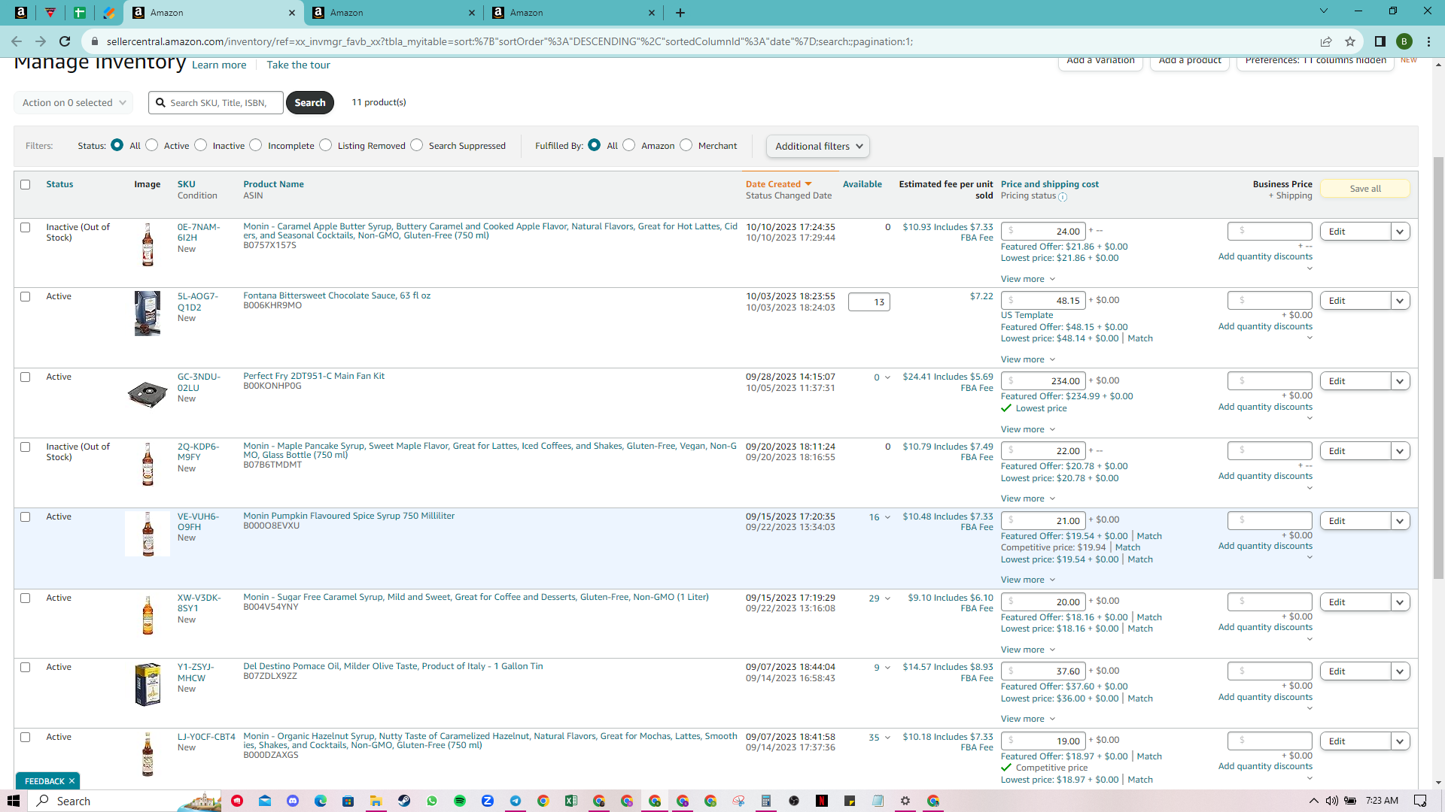Open Edit dropdown arrow for Del Destino Pomace Oil
Screen dimensions: 1445x812
(1401, 671)
